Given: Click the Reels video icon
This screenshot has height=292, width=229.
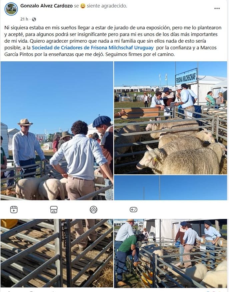Looking at the screenshot, I should 14,210.
